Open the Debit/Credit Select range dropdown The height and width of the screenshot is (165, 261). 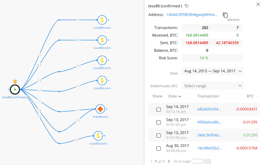[213, 86]
